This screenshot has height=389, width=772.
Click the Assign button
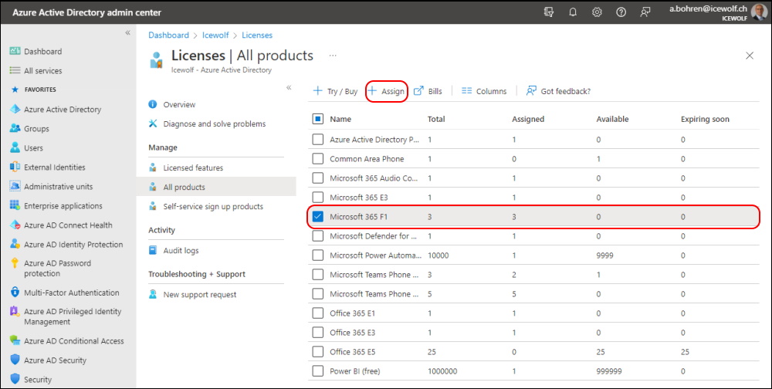coord(387,91)
